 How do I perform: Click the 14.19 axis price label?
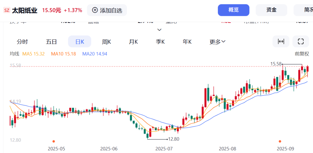click(15, 101)
